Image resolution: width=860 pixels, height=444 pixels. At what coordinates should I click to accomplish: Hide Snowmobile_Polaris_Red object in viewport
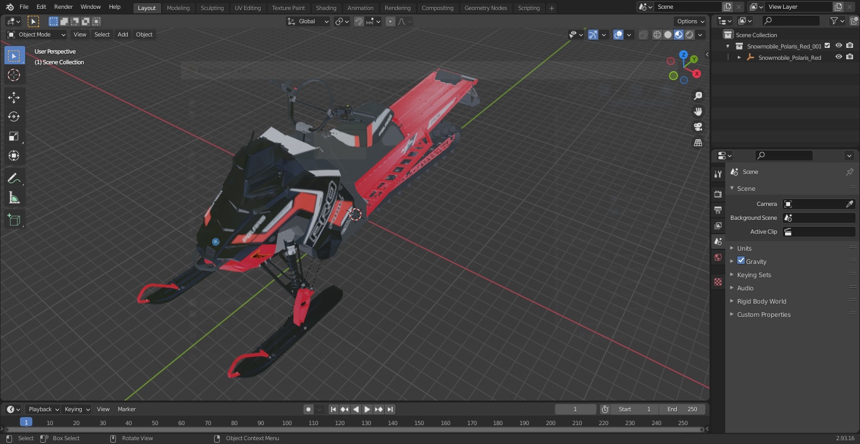point(839,57)
